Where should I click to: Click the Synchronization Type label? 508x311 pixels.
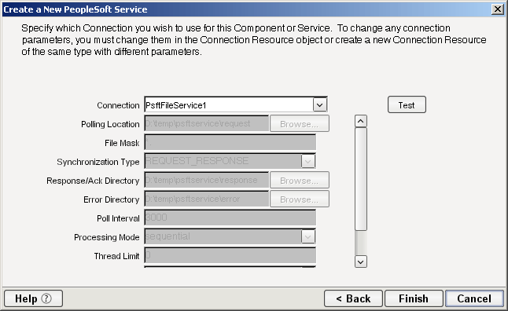pos(98,162)
